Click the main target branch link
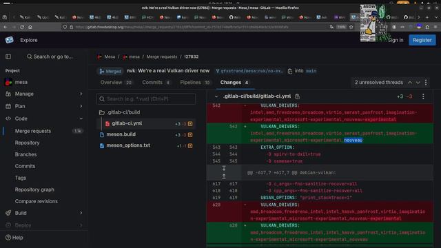 click(311, 71)
